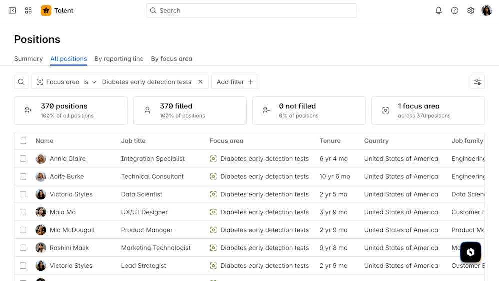Click the Add filter button

point(235,82)
